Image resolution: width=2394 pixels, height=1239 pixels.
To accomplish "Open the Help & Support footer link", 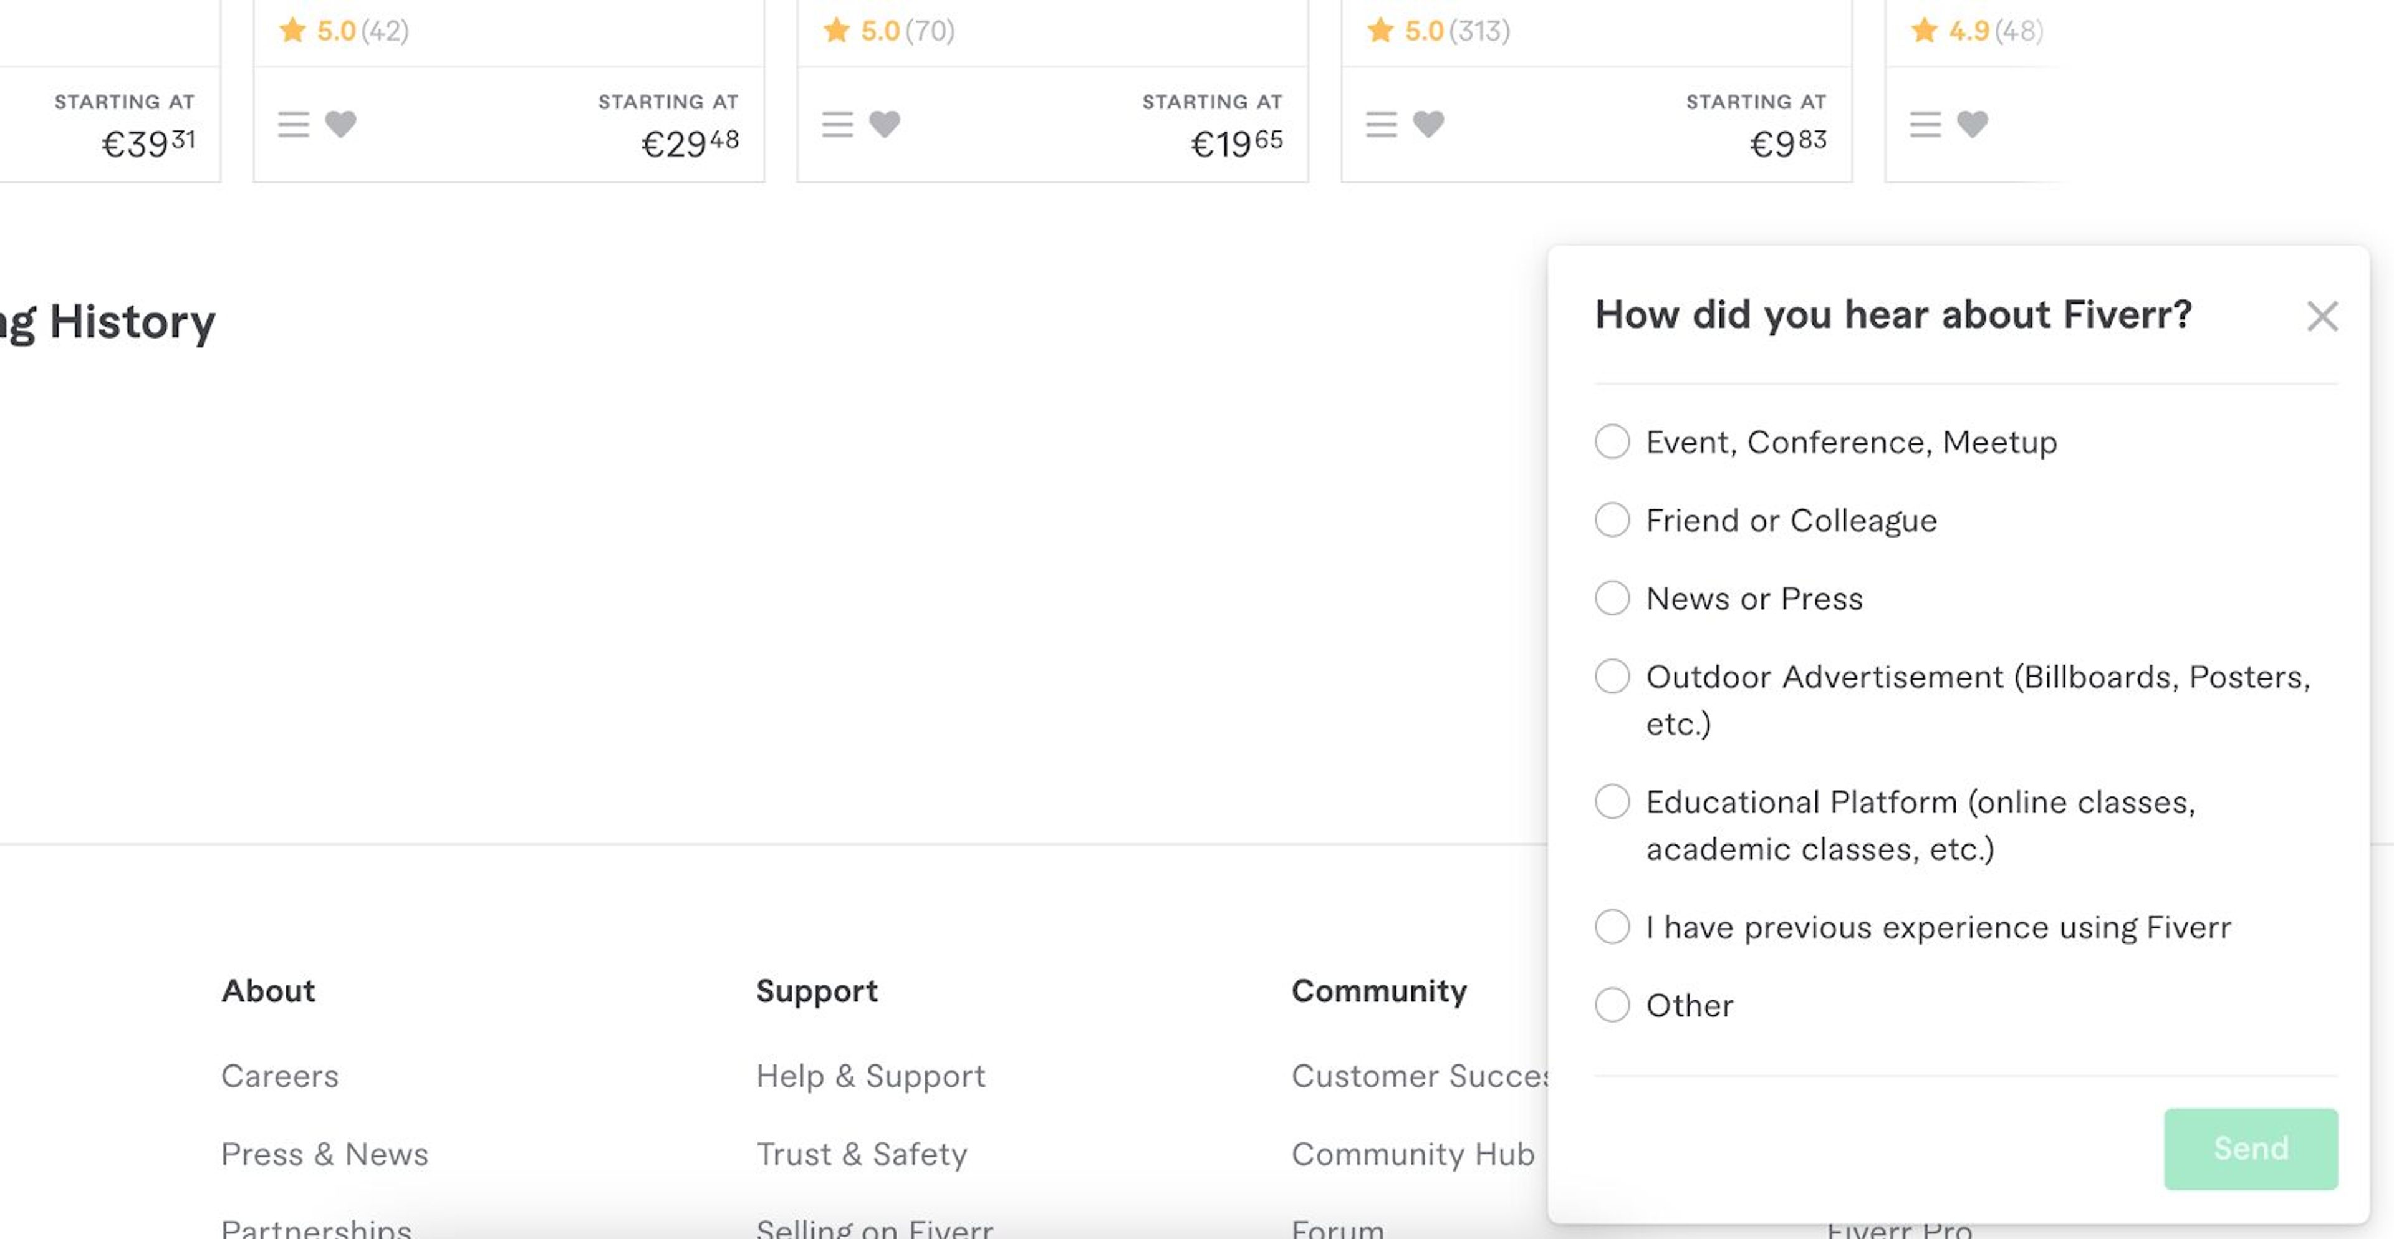I will pyautogui.click(x=870, y=1076).
